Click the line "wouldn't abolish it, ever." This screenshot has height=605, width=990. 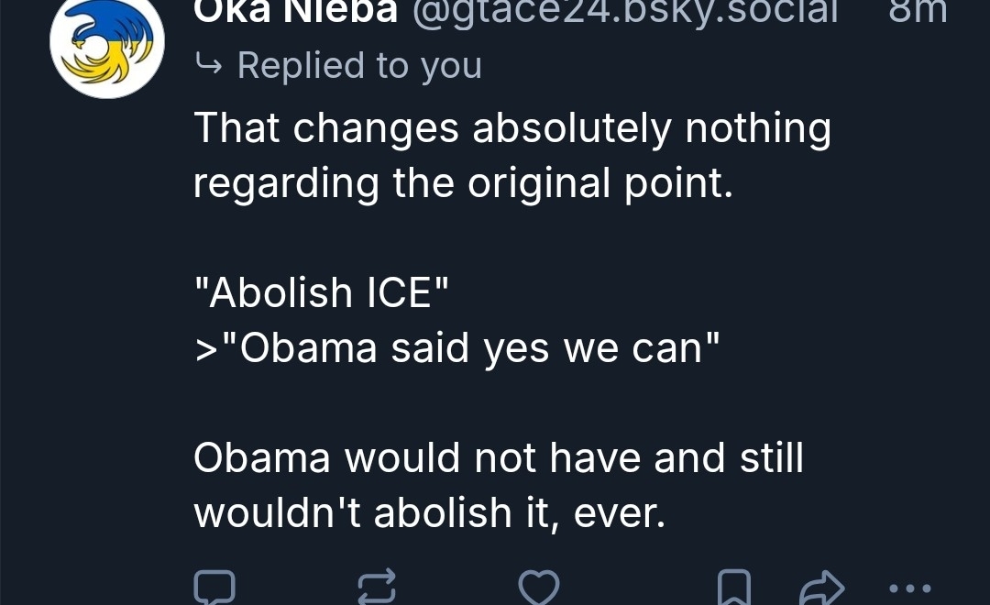click(429, 513)
